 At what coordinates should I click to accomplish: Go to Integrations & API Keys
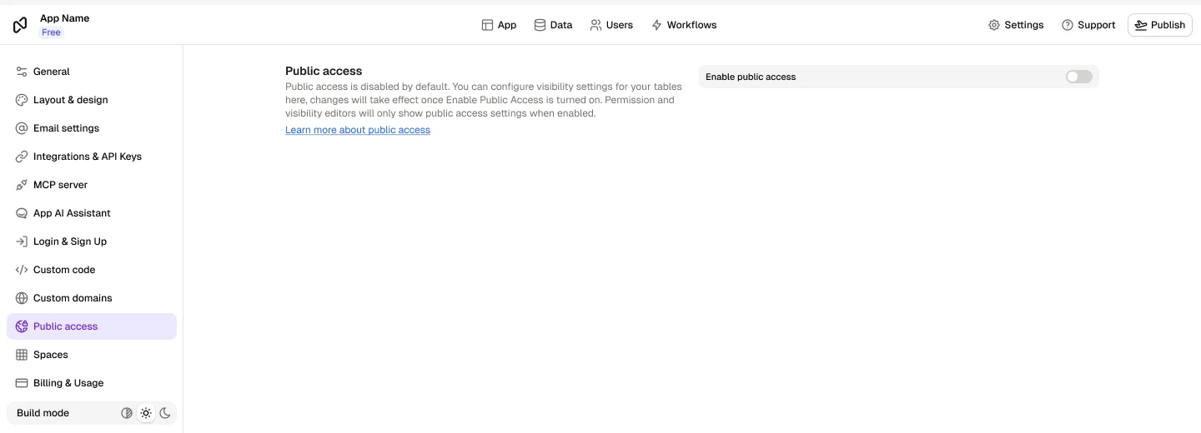pyautogui.click(x=92, y=157)
